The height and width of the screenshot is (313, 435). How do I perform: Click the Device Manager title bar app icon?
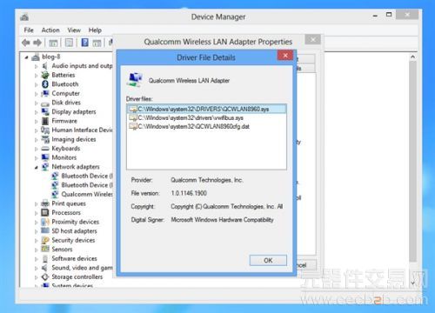tap(24, 17)
